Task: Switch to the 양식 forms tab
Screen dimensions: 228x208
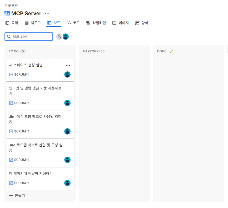Action: pos(141,23)
